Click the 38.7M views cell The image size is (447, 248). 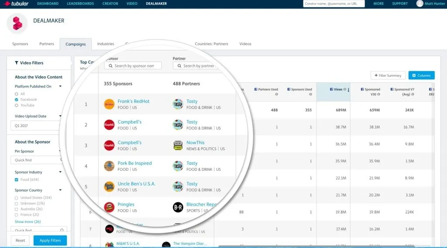pos(340,127)
